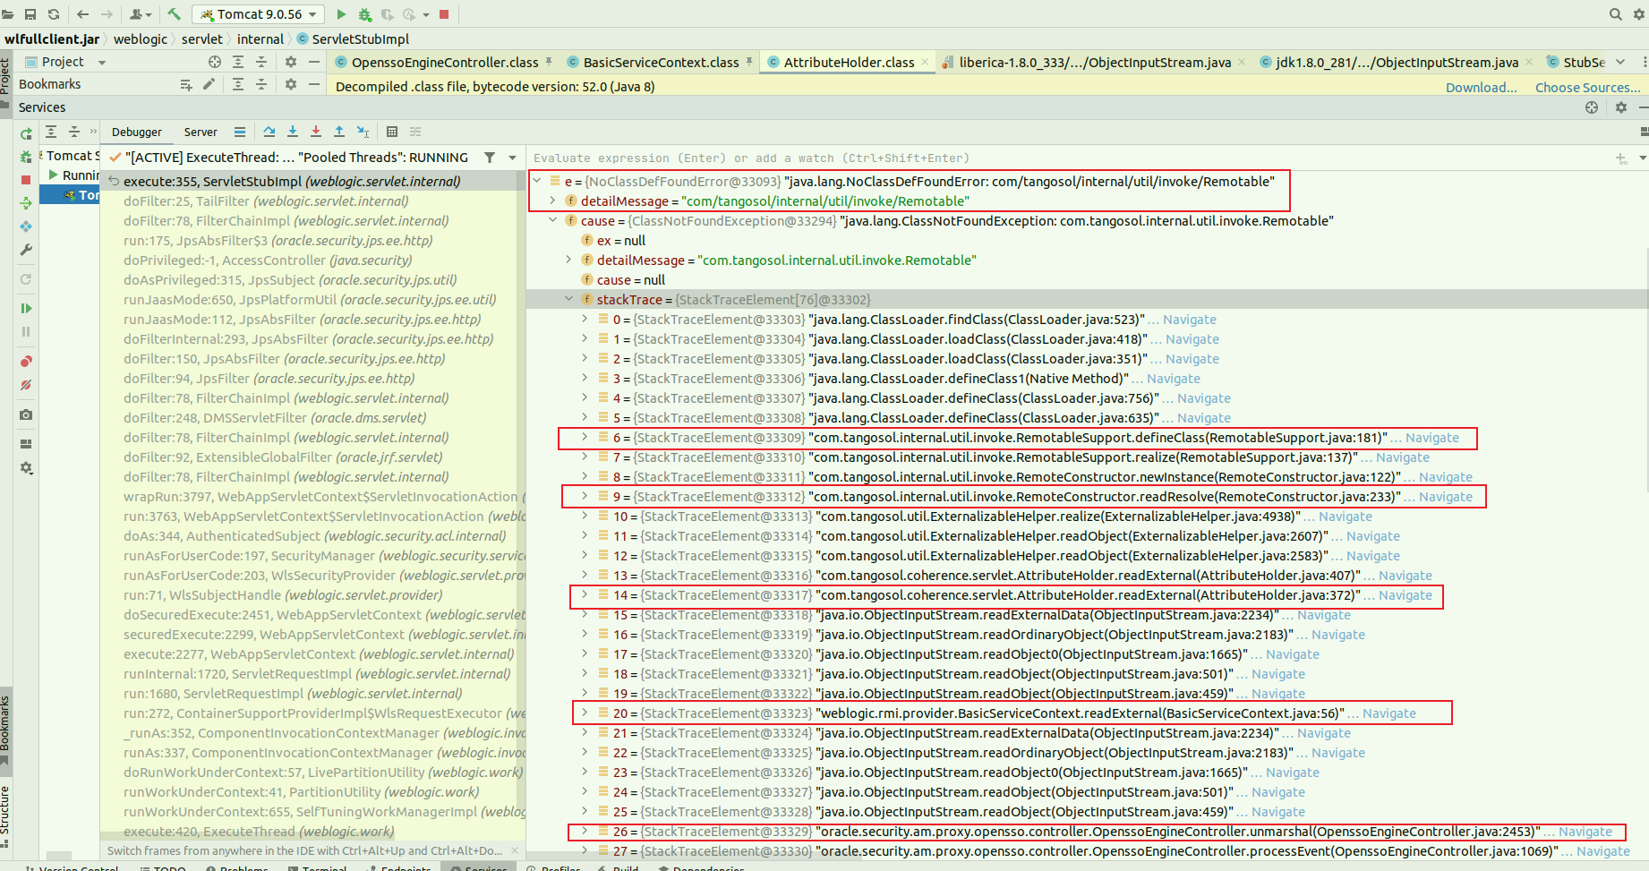Image resolution: width=1649 pixels, height=871 pixels.
Task: Open jdk1.8.0_281 ObjectInputStream.java tab
Action: point(1397,62)
